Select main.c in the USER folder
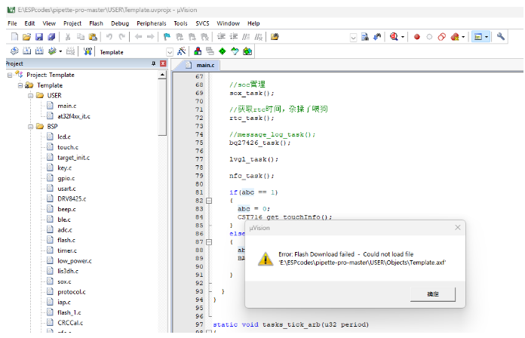The image size is (525, 338). [x=66, y=106]
